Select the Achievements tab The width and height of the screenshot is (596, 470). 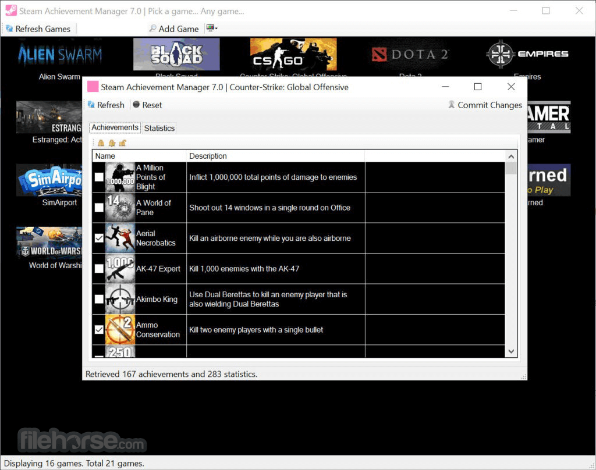(115, 127)
